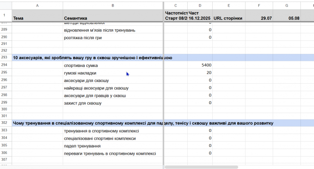Click the '29.07' header cell
The height and width of the screenshot is (169, 314).
coord(259,16)
